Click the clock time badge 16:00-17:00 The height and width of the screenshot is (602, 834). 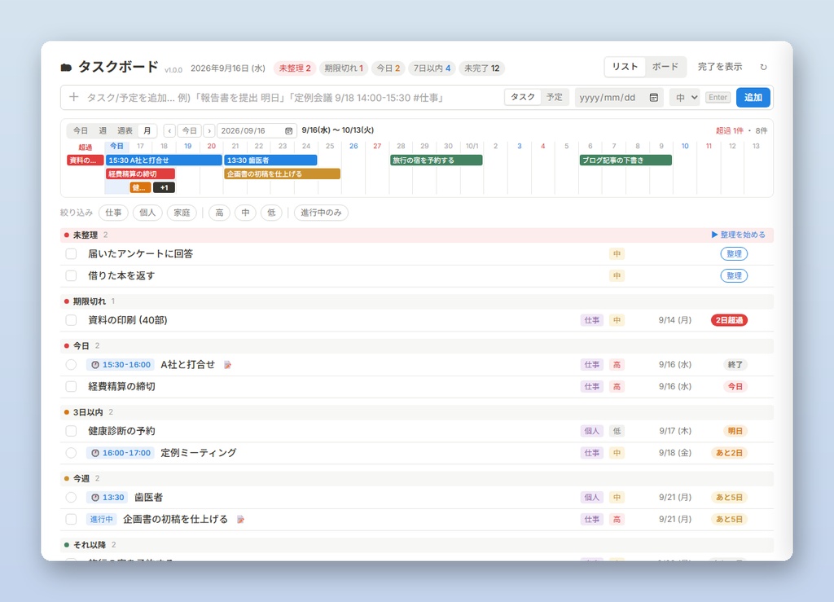121,453
